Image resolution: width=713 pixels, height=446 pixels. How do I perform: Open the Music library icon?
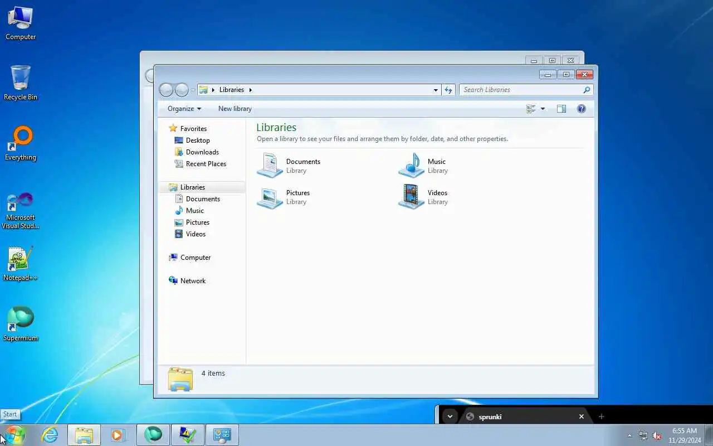pos(411,166)
